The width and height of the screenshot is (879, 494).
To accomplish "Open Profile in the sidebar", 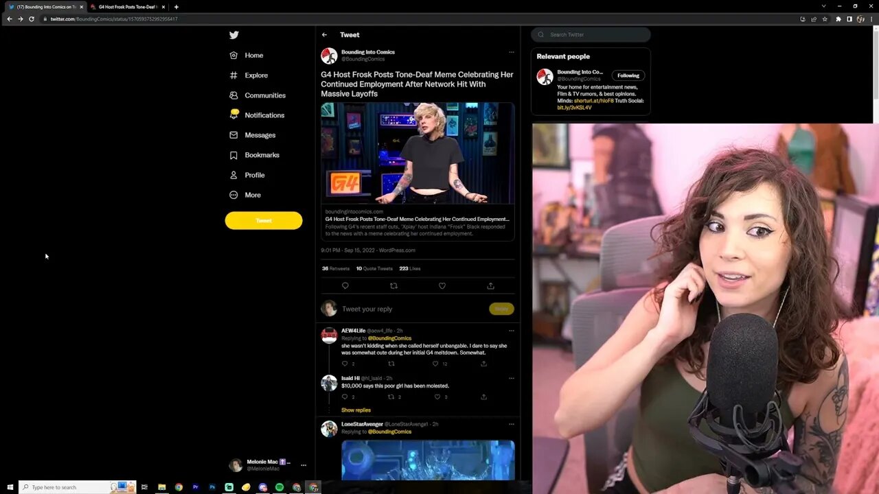I will (247, 175).
